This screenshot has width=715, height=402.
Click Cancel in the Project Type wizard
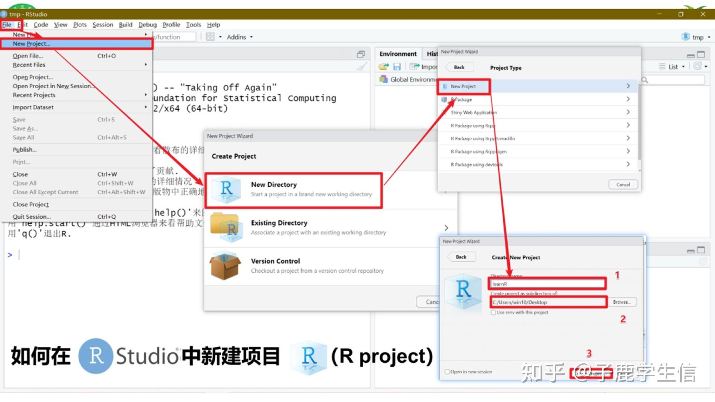tap(623, 184)
